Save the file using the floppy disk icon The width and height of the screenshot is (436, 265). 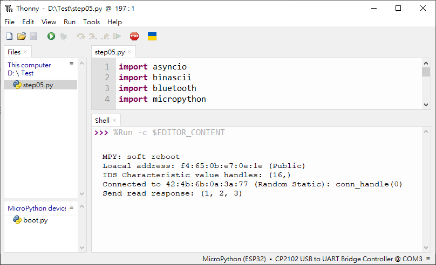[x=33, y=36]
